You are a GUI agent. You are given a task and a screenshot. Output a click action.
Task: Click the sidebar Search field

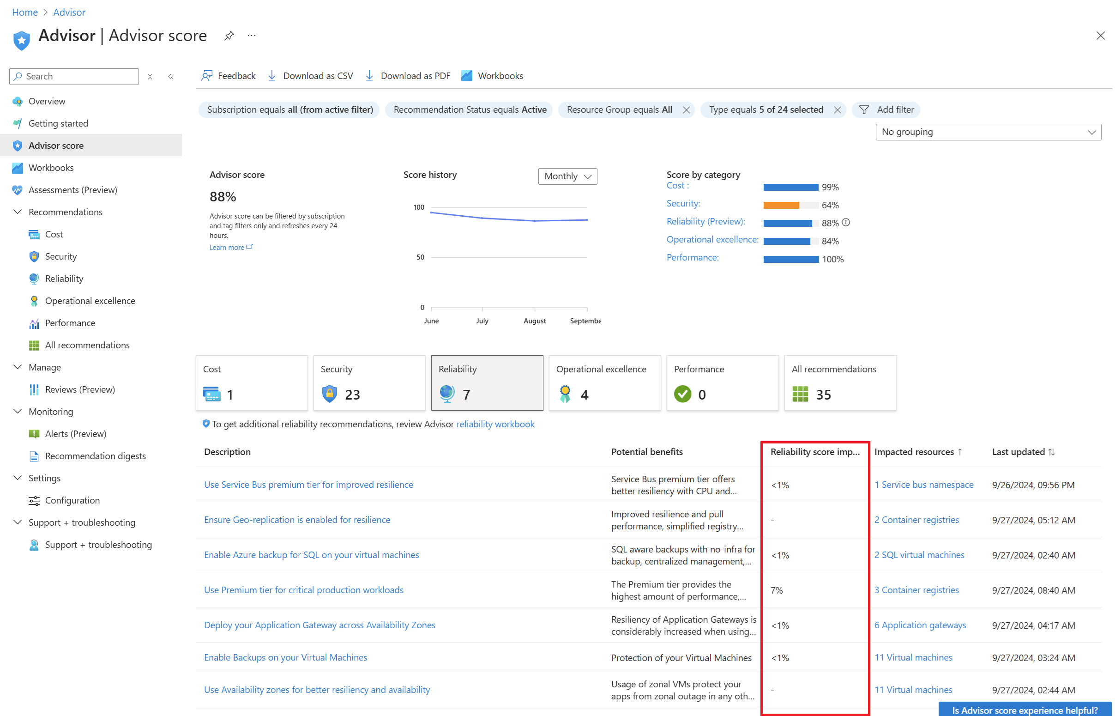tap(74, 77)
